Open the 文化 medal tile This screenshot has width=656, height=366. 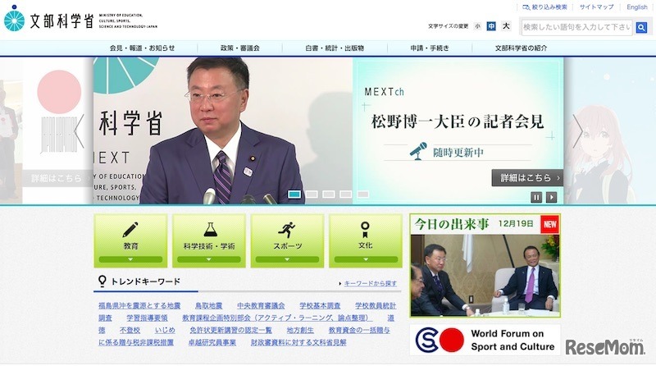(366, 240)
